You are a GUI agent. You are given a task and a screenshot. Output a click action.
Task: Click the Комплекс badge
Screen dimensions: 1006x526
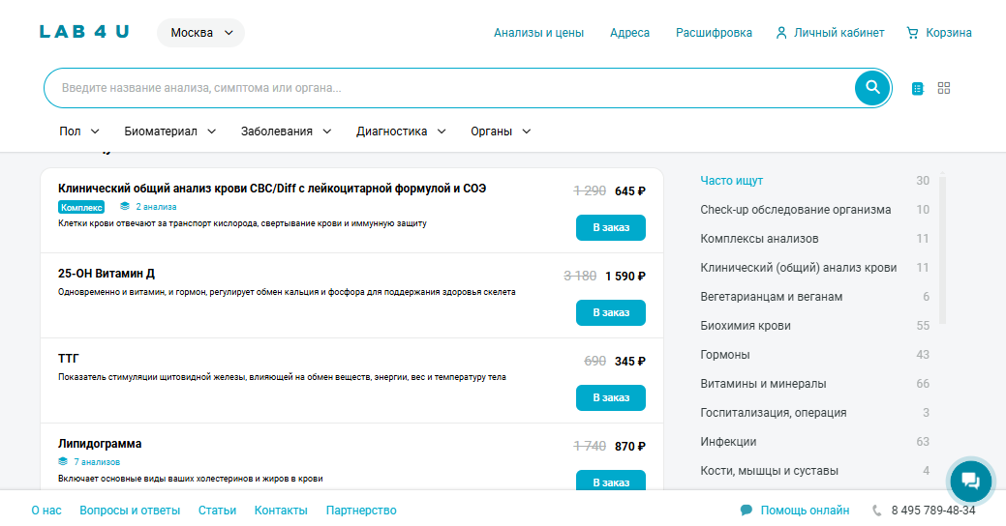(80, 207)
